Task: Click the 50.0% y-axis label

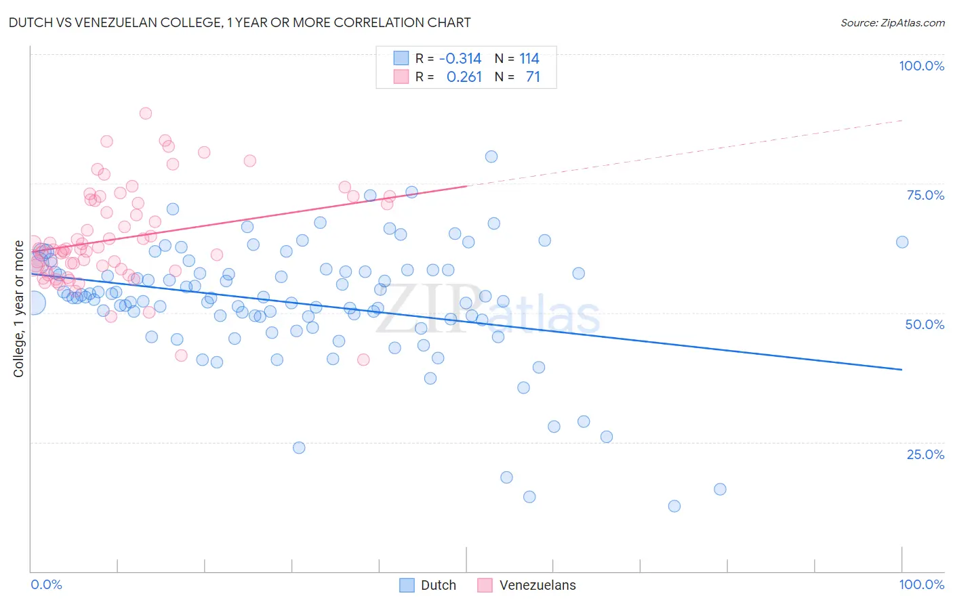Action: click(x=925, y=324)
